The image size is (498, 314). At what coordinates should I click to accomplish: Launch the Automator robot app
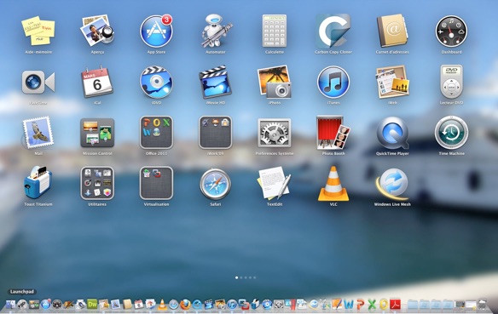(x=216, y=31)
